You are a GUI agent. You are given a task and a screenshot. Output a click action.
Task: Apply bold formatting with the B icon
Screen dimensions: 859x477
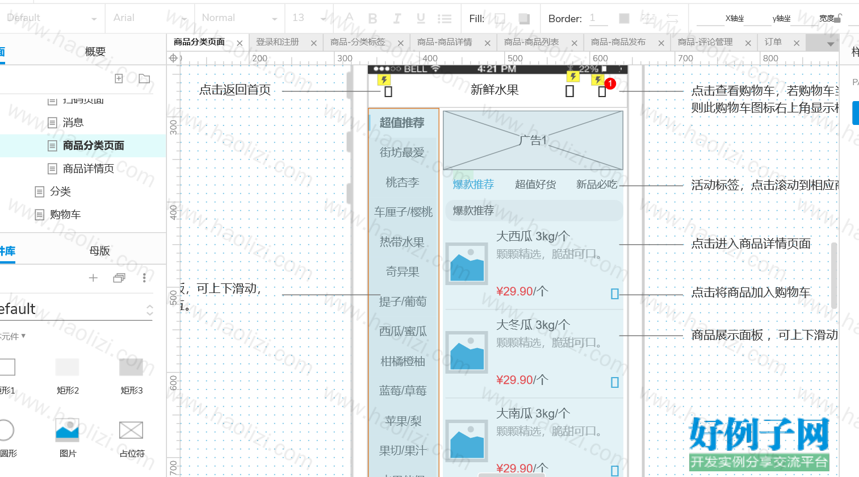(372, 19)
